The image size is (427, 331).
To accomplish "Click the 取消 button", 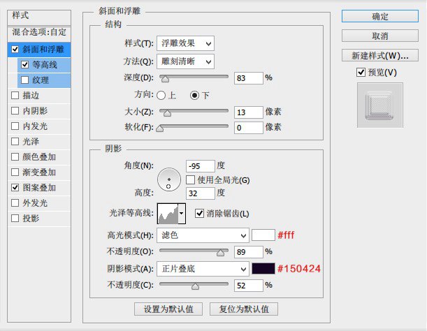I will pyautogui.click(x=380, y=36).
